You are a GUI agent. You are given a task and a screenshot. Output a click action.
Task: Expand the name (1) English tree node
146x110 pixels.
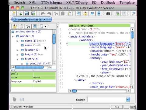point(17,41)
